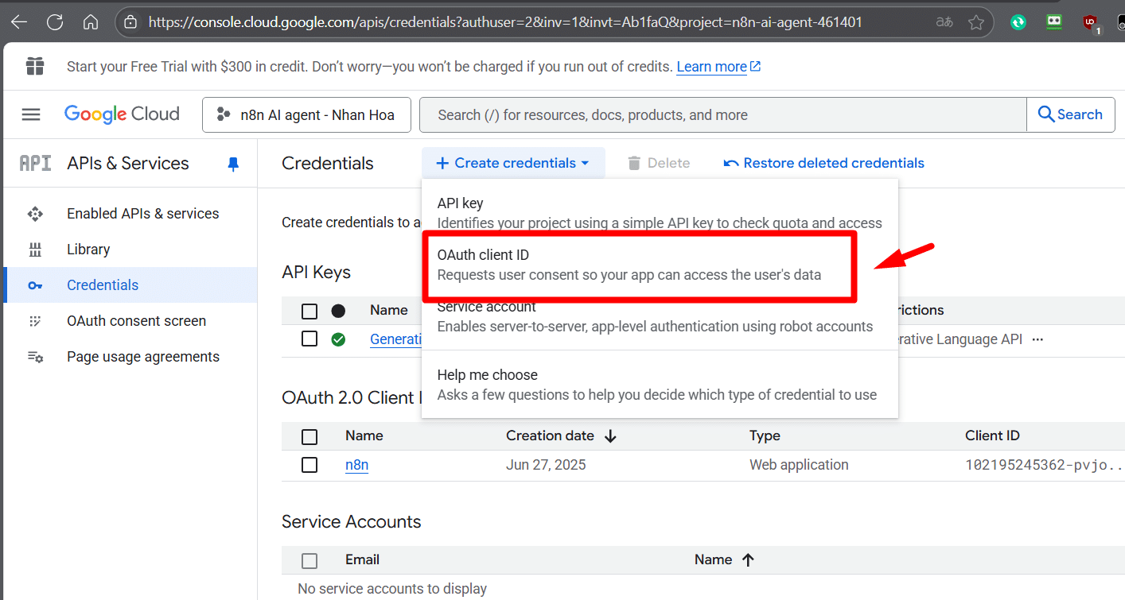This screenshot has height=600, width=1125.
Task: Tick the OAuth 2.0 Client select-all header checkbox
Action: [309, 436]
